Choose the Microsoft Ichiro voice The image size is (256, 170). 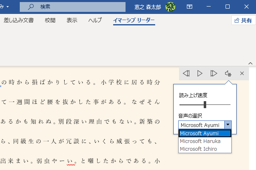(205, 149)
